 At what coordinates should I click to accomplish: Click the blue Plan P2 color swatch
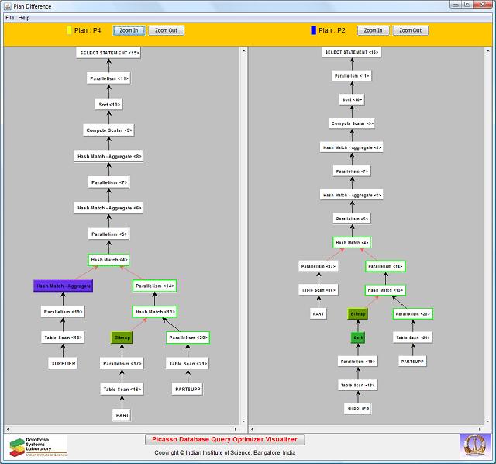click(x=313, y=30)
